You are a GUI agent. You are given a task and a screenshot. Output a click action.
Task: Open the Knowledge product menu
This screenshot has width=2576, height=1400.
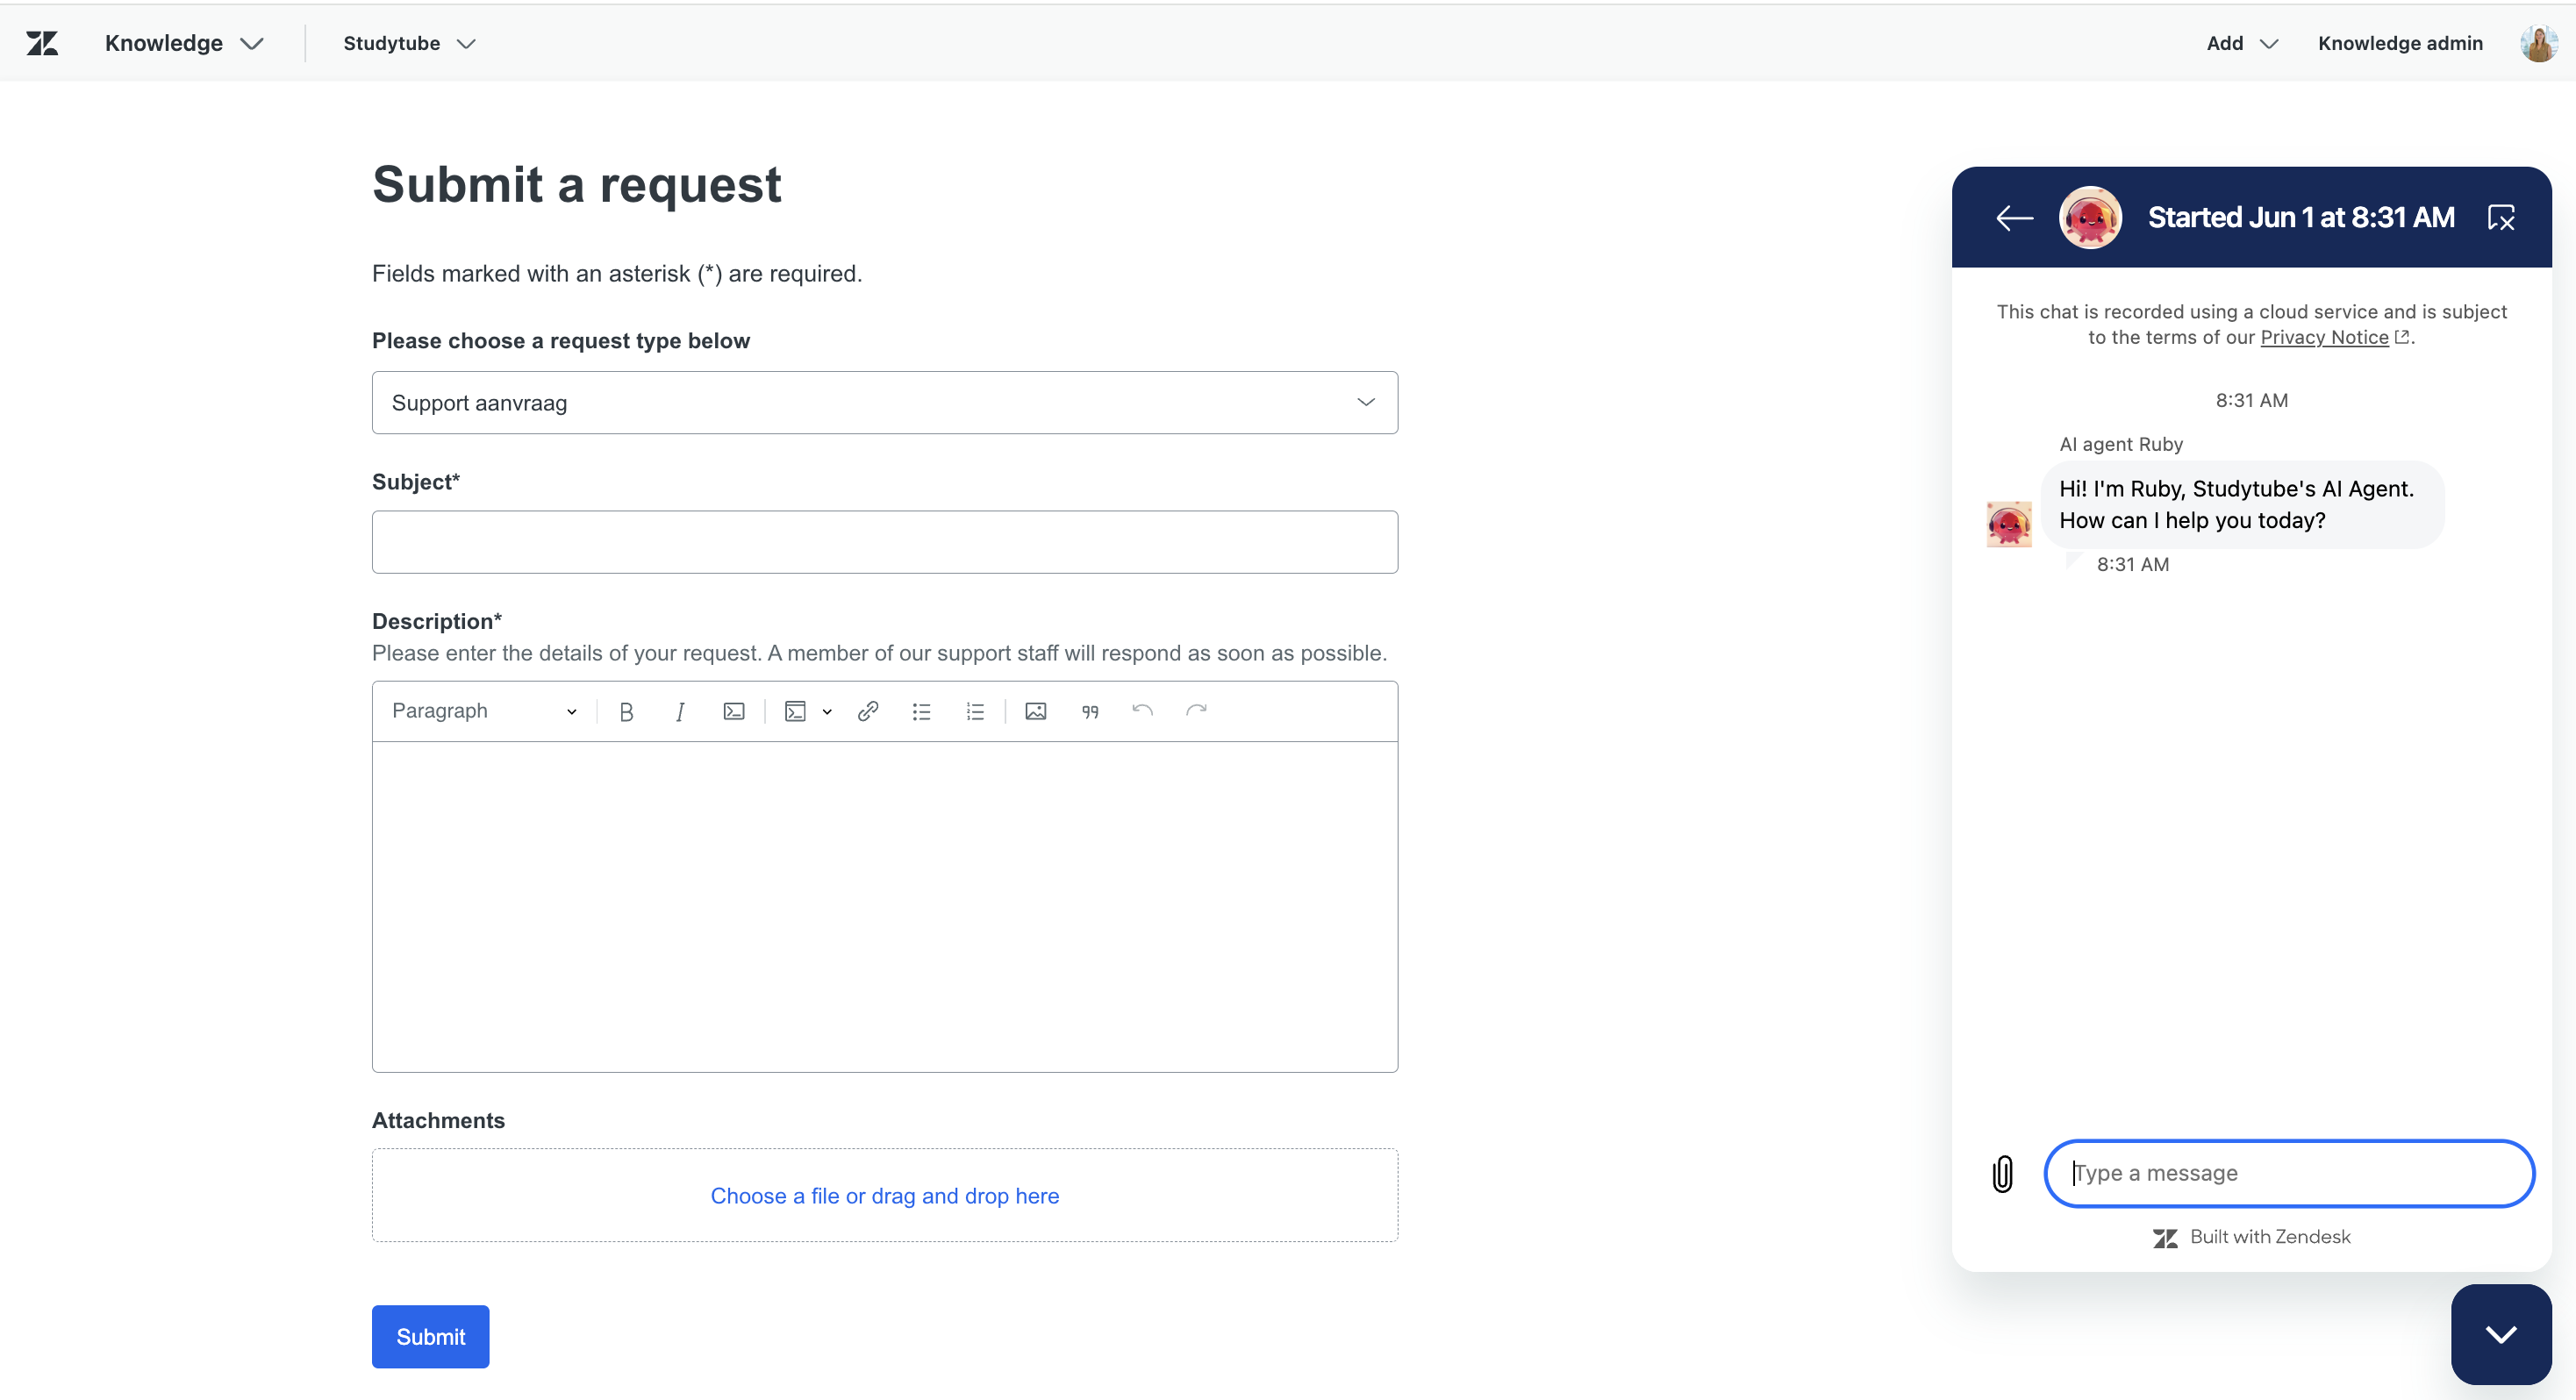[x=184, y=43]
